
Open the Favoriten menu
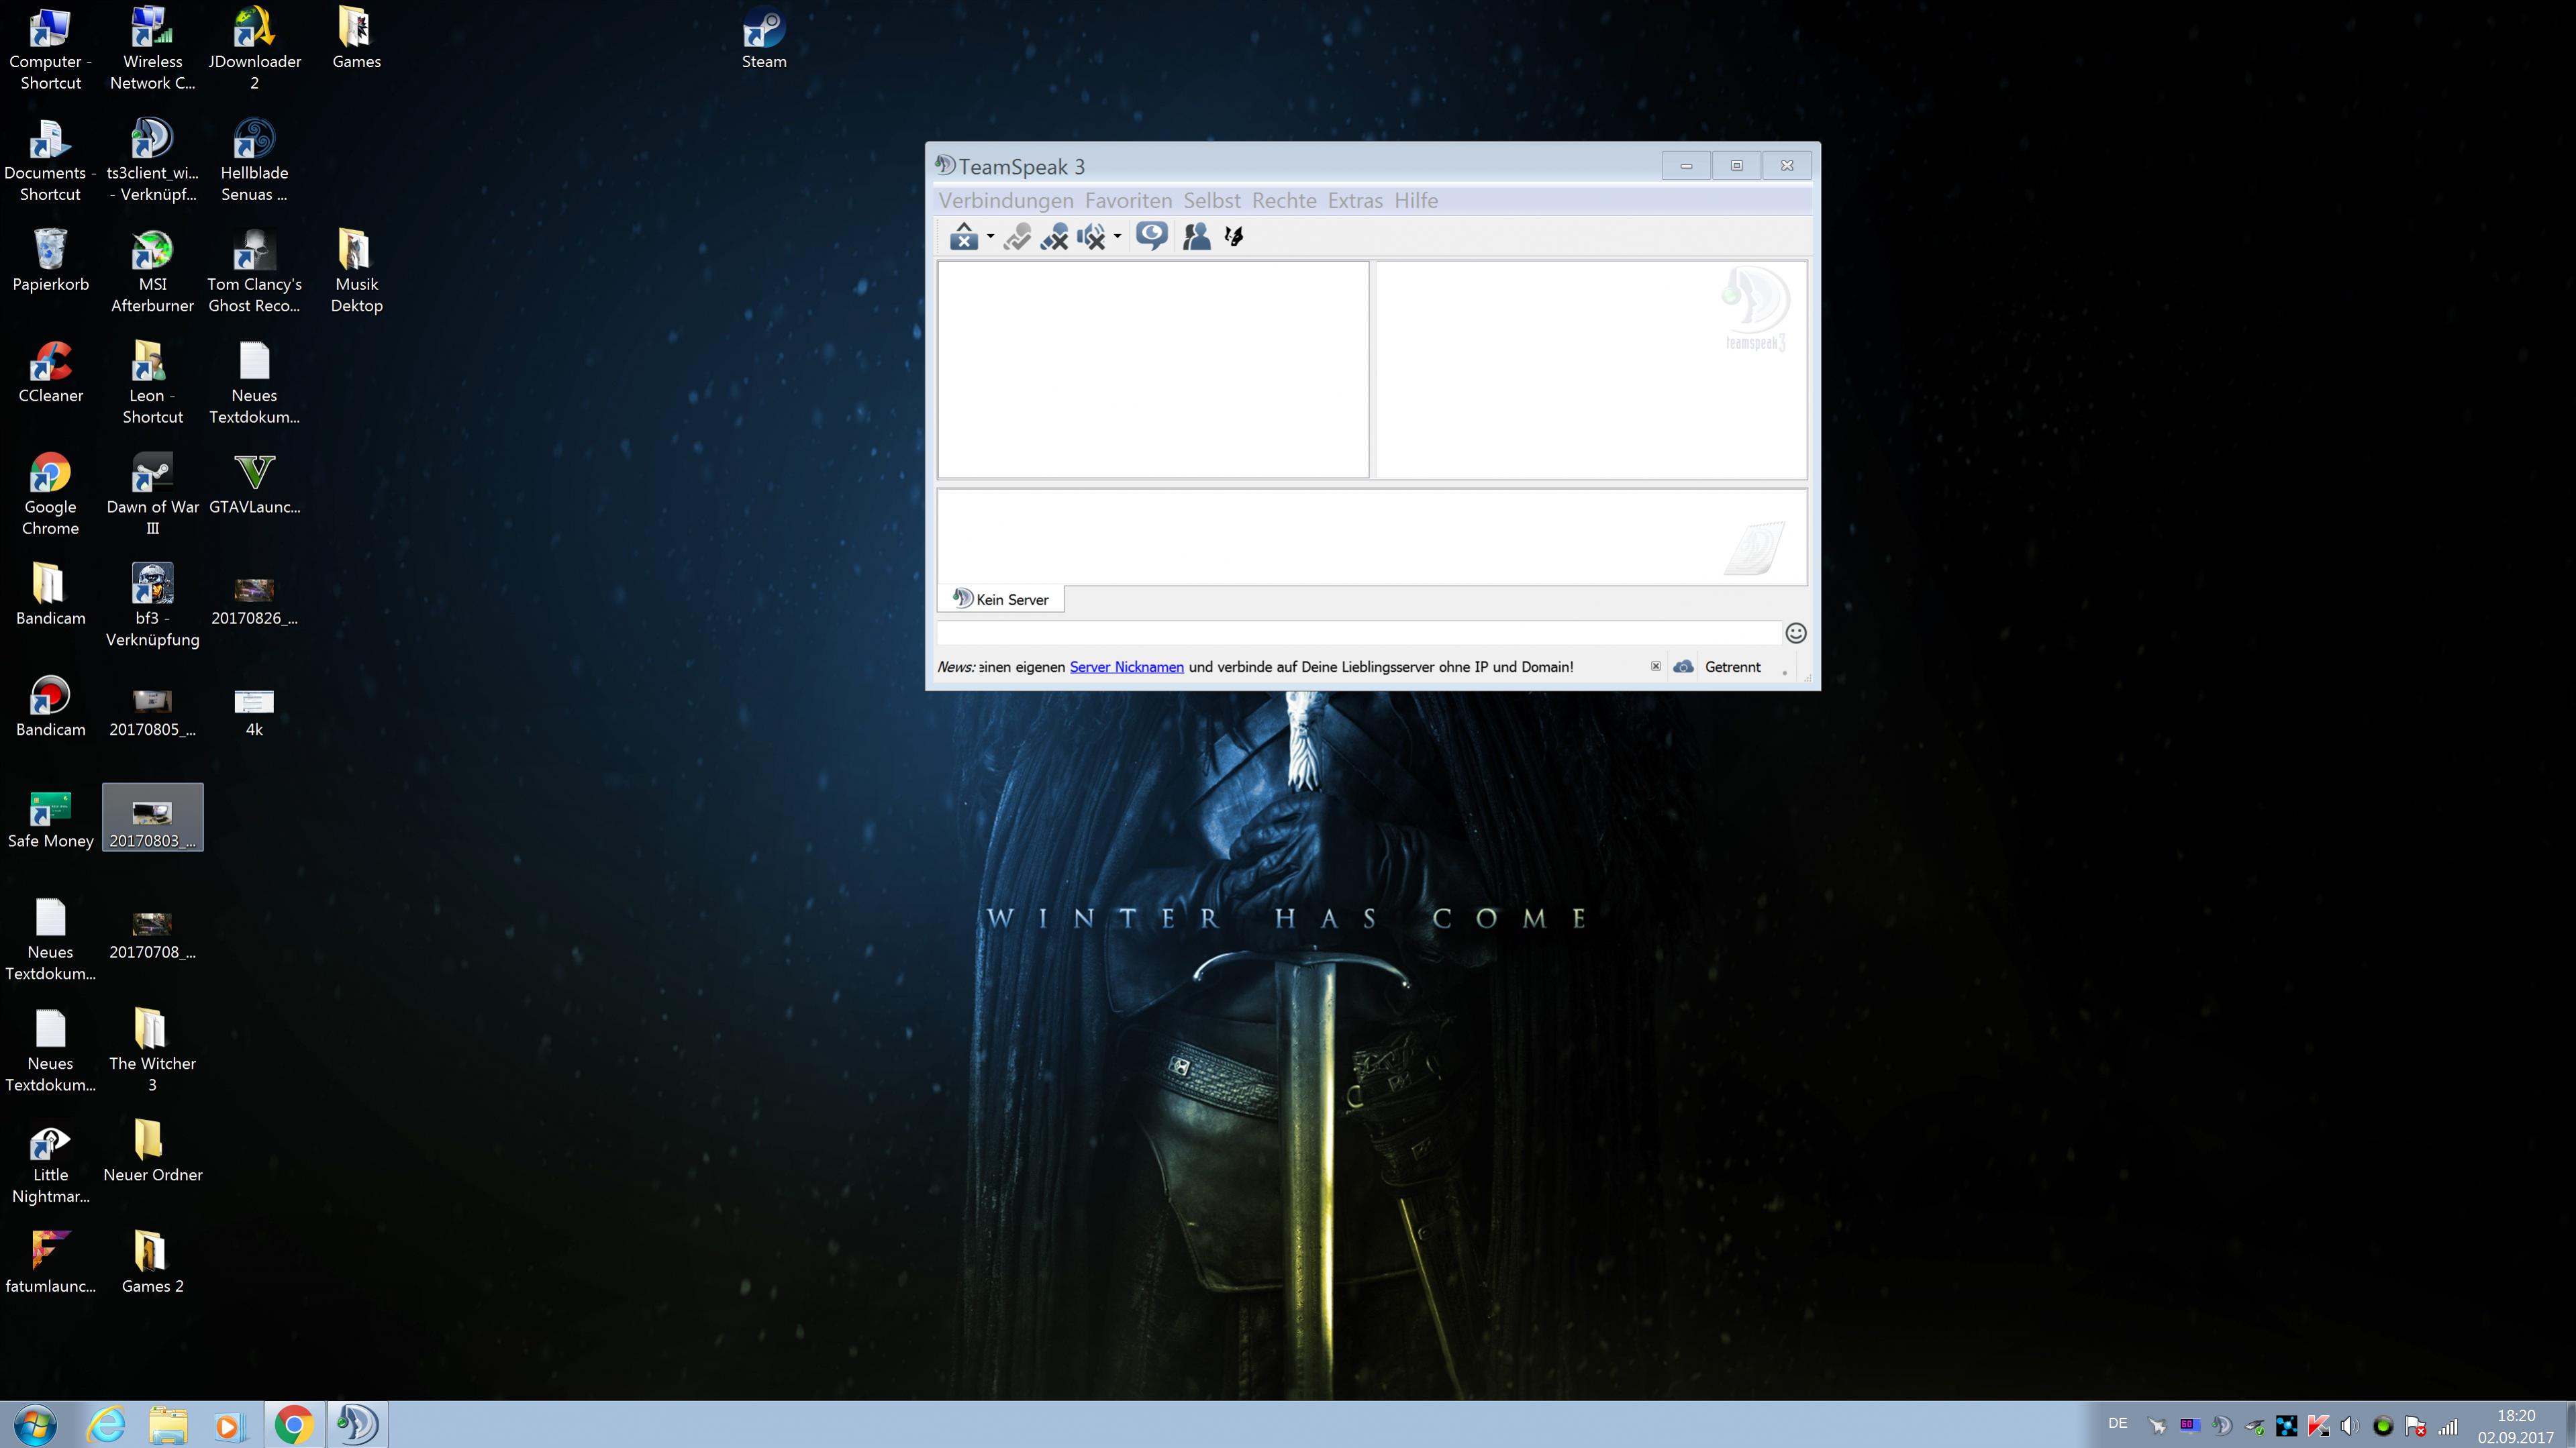[x=1128, y=200]
